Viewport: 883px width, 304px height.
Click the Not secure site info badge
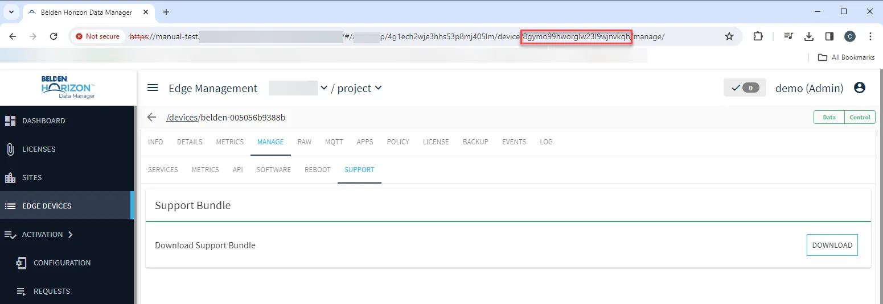pos(97,36)
